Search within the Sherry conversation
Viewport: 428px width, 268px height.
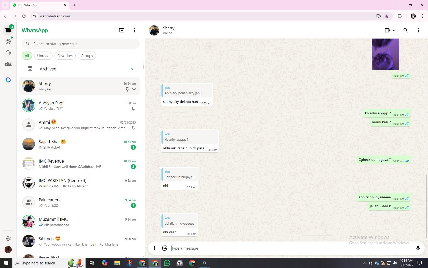pyautogui.click(x=406, y=30)
